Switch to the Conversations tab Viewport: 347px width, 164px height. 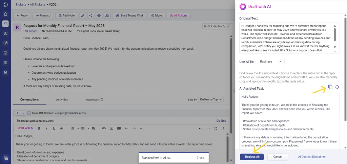pos(29,99)
